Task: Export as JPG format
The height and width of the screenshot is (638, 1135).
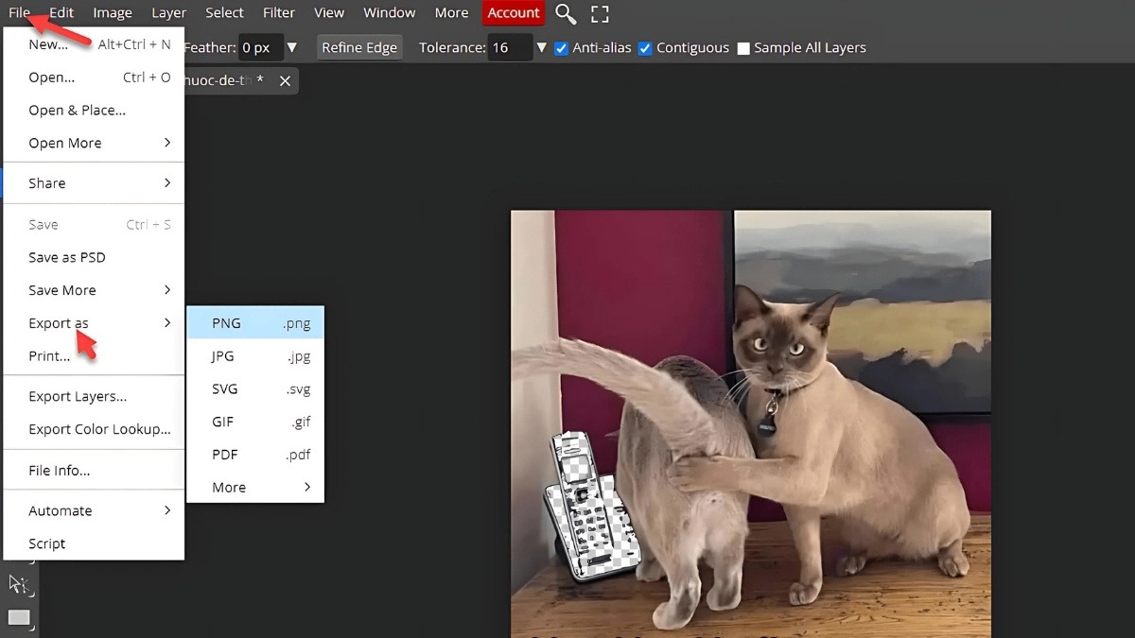Action: click(255, 356)
